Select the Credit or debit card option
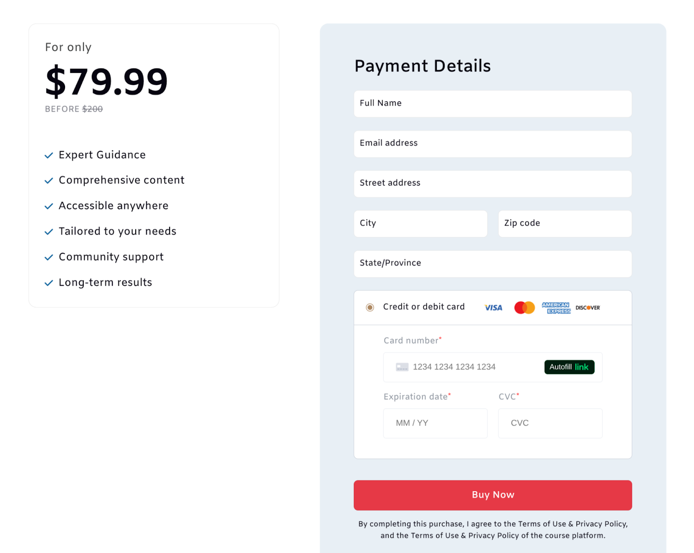This screenshot has height=553, width=694. [x=370, y=308]
